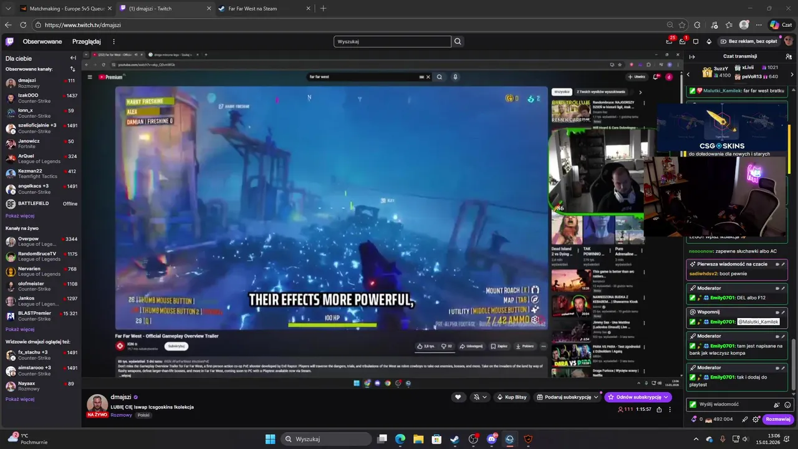Share the stream via share icon

coord(659,410)
